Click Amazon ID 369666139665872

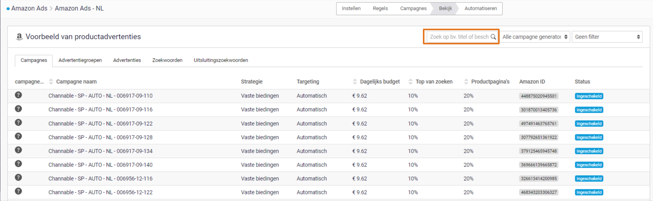coord(539,165)
